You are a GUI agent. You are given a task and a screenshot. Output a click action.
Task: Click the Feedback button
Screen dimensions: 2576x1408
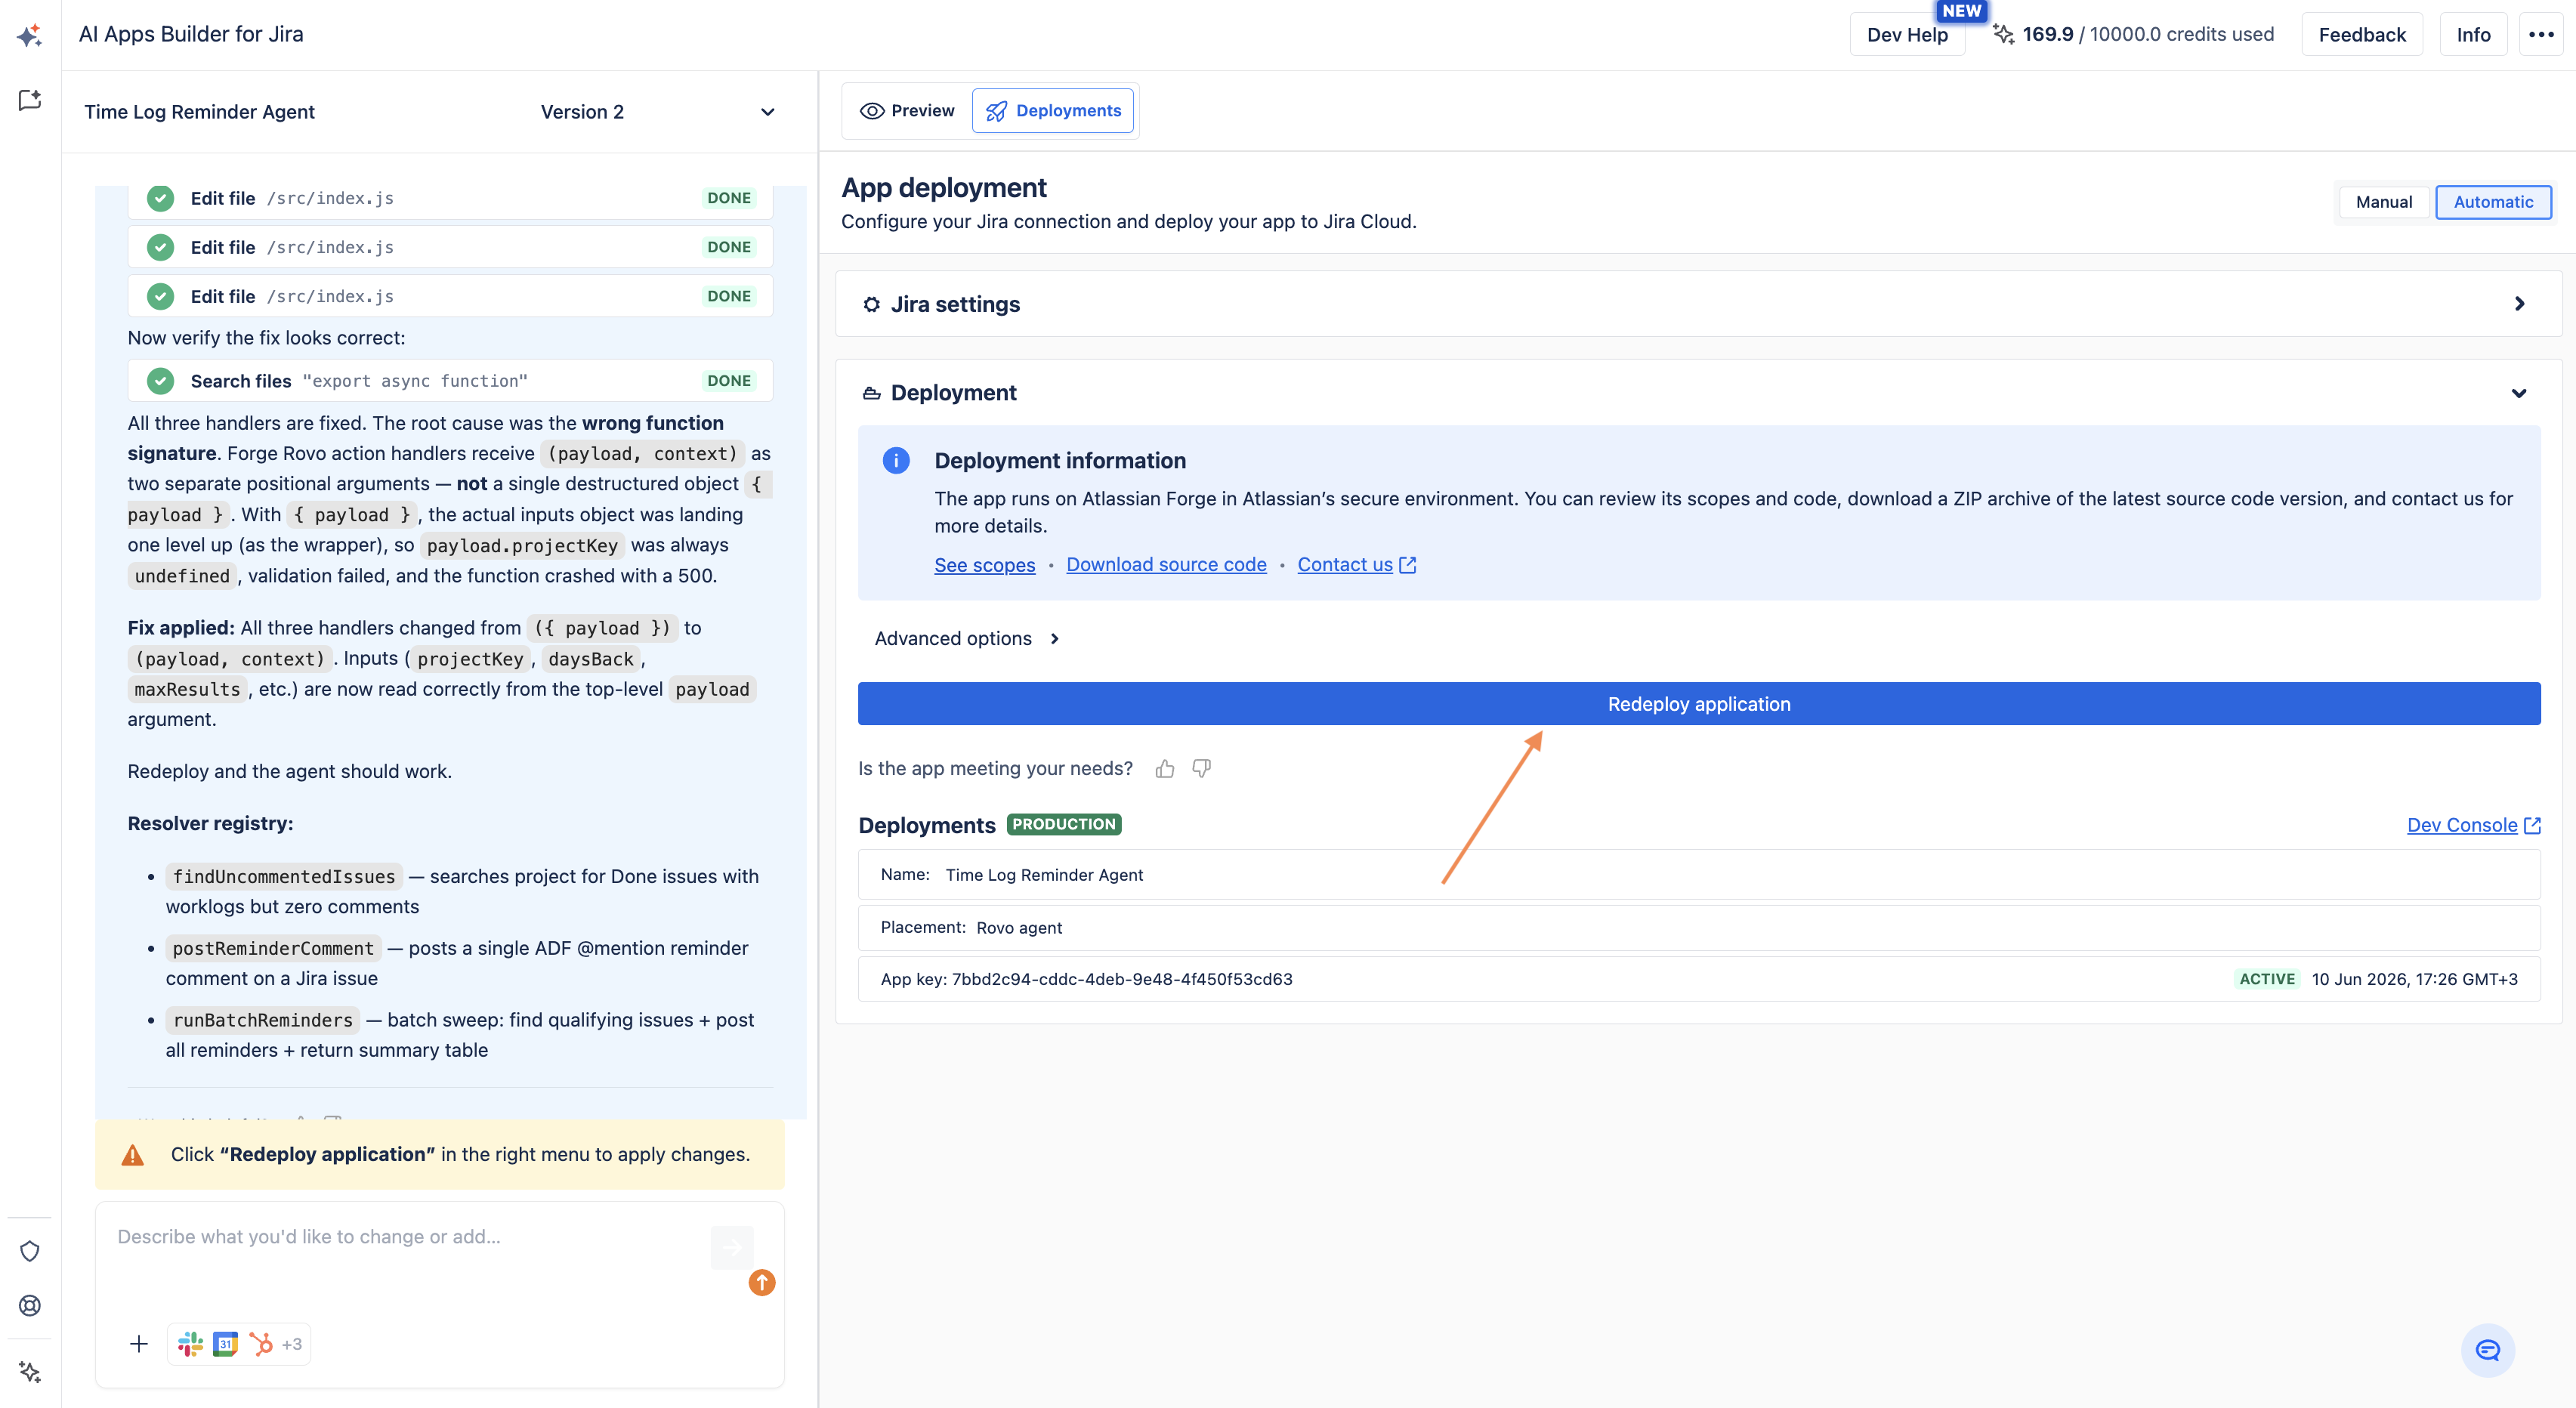point(2362,35)
